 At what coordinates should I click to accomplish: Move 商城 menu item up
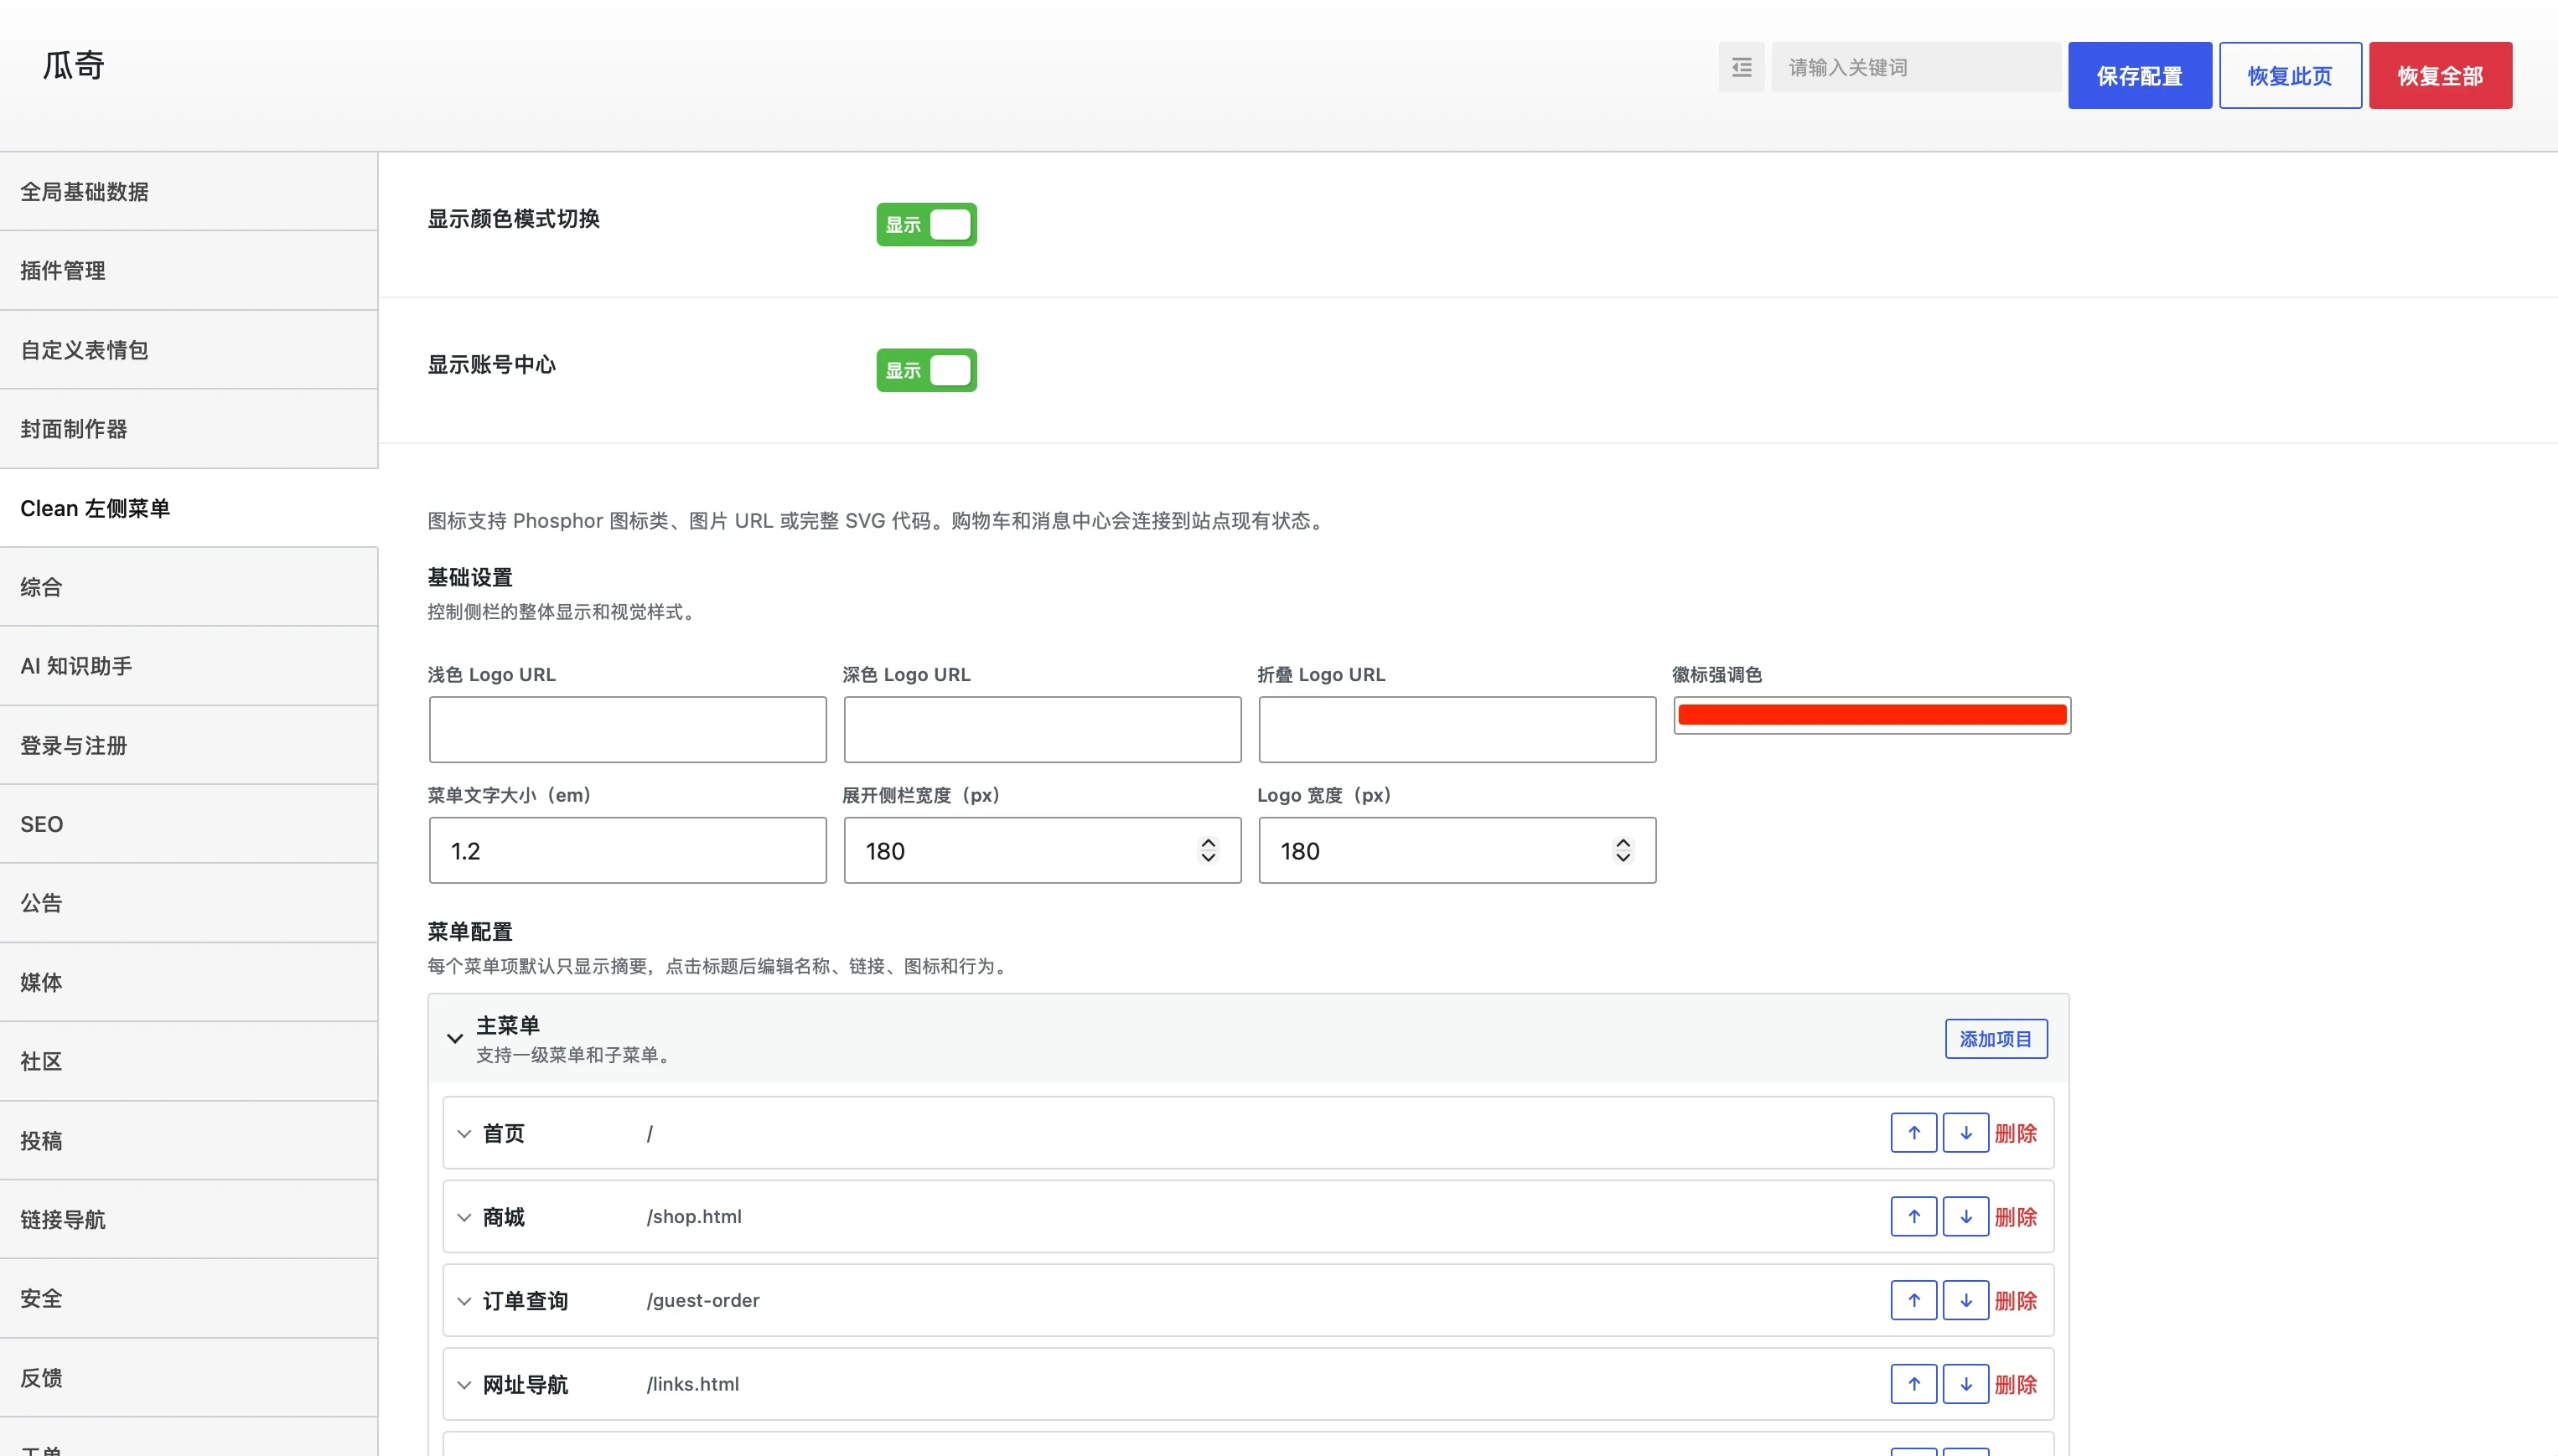click(1913, 1217)
